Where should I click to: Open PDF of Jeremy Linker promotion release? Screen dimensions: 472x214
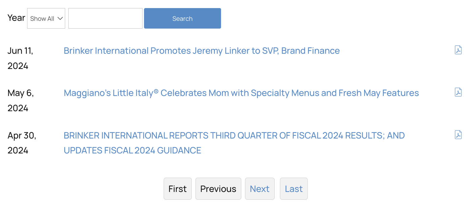[458, 50]
